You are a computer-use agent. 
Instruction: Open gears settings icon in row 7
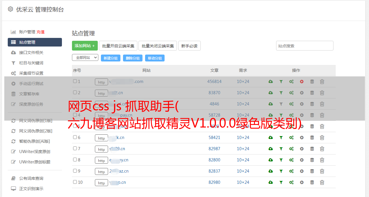[x=291, y=149]
